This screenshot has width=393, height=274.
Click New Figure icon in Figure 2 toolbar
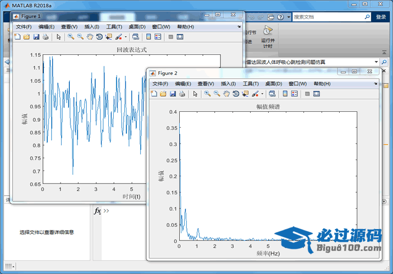[x=154, y=94]
